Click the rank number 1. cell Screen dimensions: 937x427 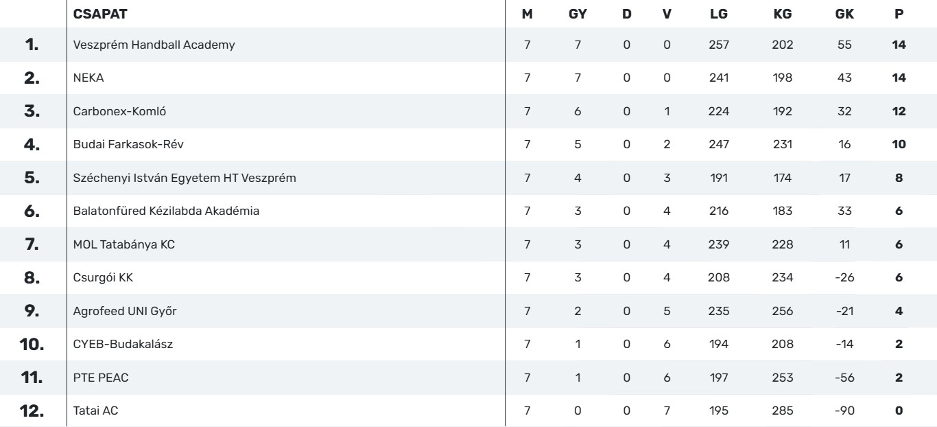[32, 45]
